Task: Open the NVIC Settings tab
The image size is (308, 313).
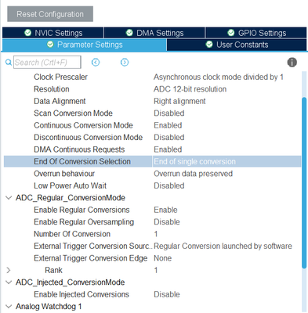Action: point(53,33)
